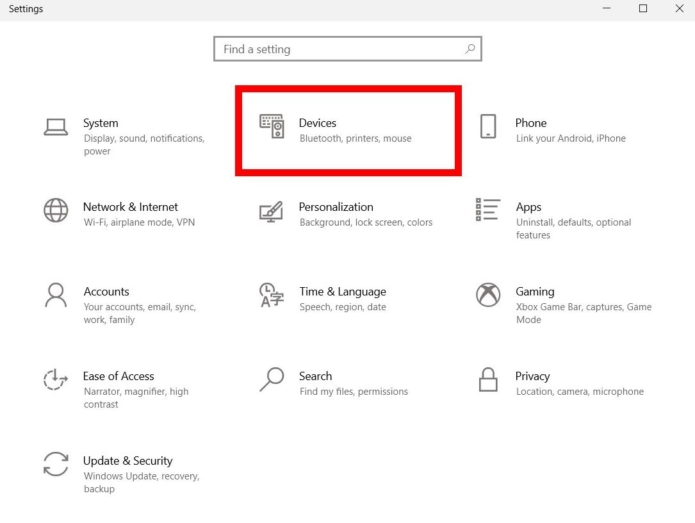Open the Phone handset icon
The image size is (695, 523).
point(488,126)
